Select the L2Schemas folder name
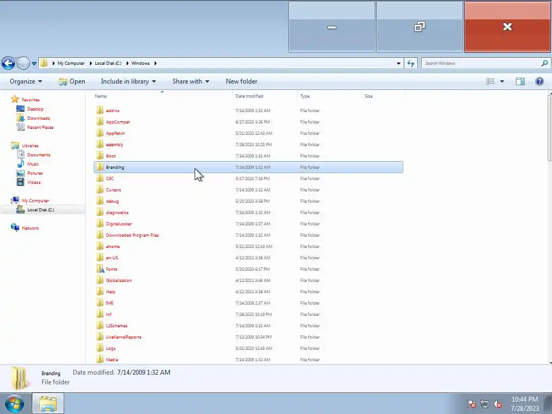The image size is (552, 414). 116,325
